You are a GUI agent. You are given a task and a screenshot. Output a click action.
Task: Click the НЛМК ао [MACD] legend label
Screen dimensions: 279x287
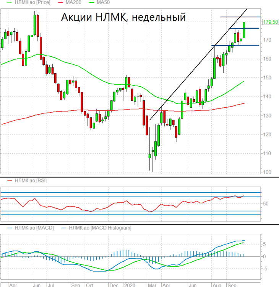click(34, 228)
